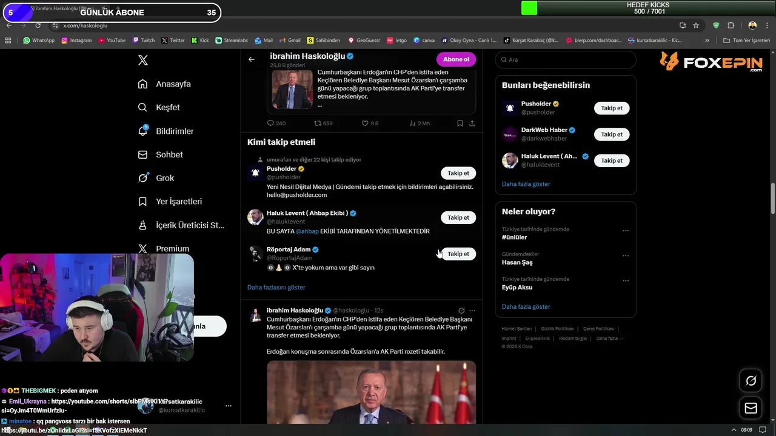Open Çerez Politikası footer link
The width and height of the screenshot is (776, 436).
click(598, 329)
